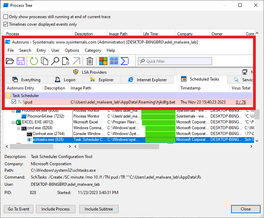Click the details pane scroll right arrow
Viewport: 264px width, 218px height.
(x=251, y=147)
